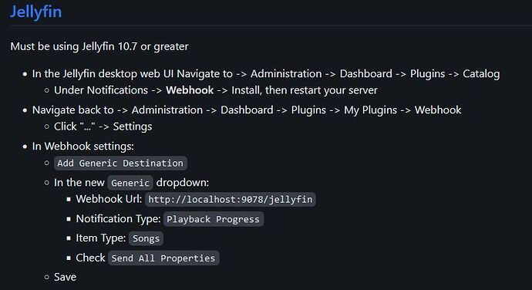Click the Generic inline code label
Viewport: 532px width, 290px height.
click(130, 183)
